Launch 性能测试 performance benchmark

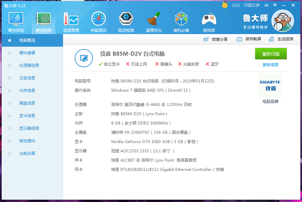pyautogui.click(x=99, y=22)
